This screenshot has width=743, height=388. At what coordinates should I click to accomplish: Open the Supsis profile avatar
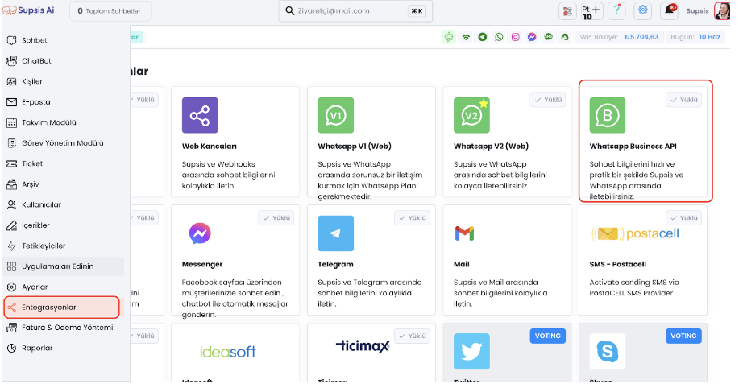click(722, 11)
